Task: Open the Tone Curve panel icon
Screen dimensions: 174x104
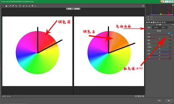Action: point(149,22)
